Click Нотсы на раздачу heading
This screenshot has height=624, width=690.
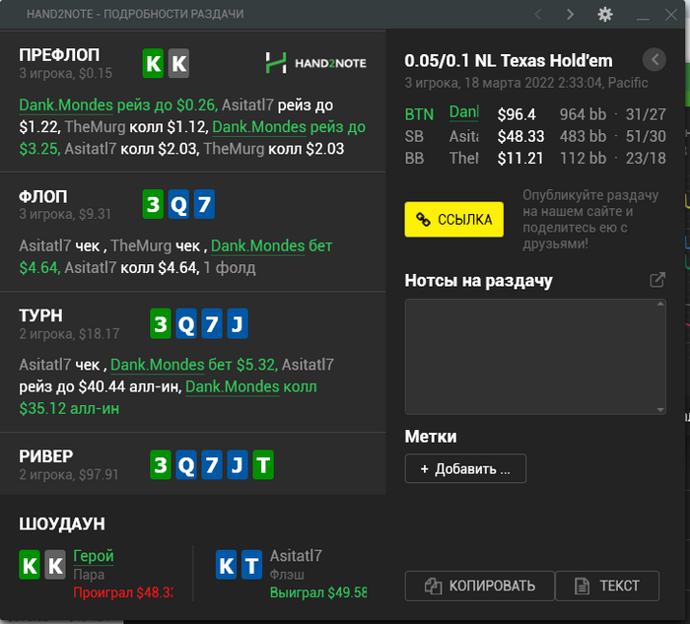pyautogui.click(x=478, y=281)
